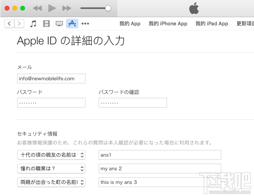Click the セキュリティ情報 section heading
Screen dimensions: 254x196
coord(37,134)
